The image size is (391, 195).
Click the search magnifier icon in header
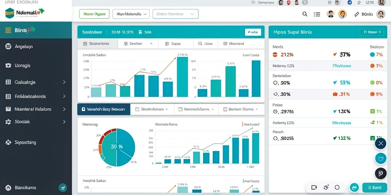pyautogui.click(x=305, y=14)
